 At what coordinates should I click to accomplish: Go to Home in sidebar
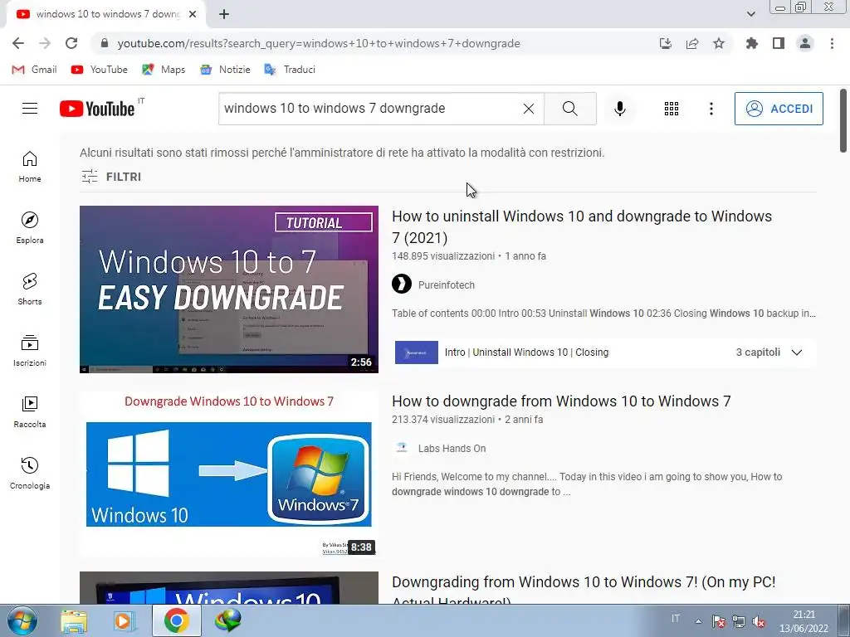30,167
